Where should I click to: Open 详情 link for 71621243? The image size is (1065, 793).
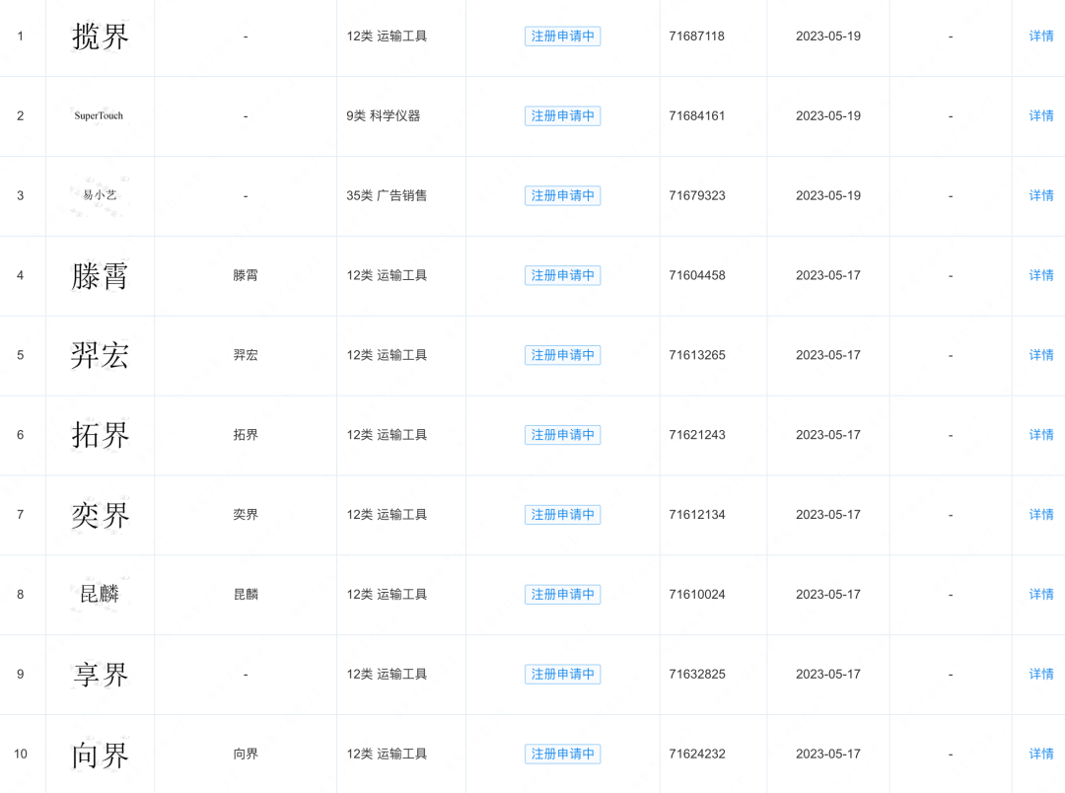pos(1040,435)
